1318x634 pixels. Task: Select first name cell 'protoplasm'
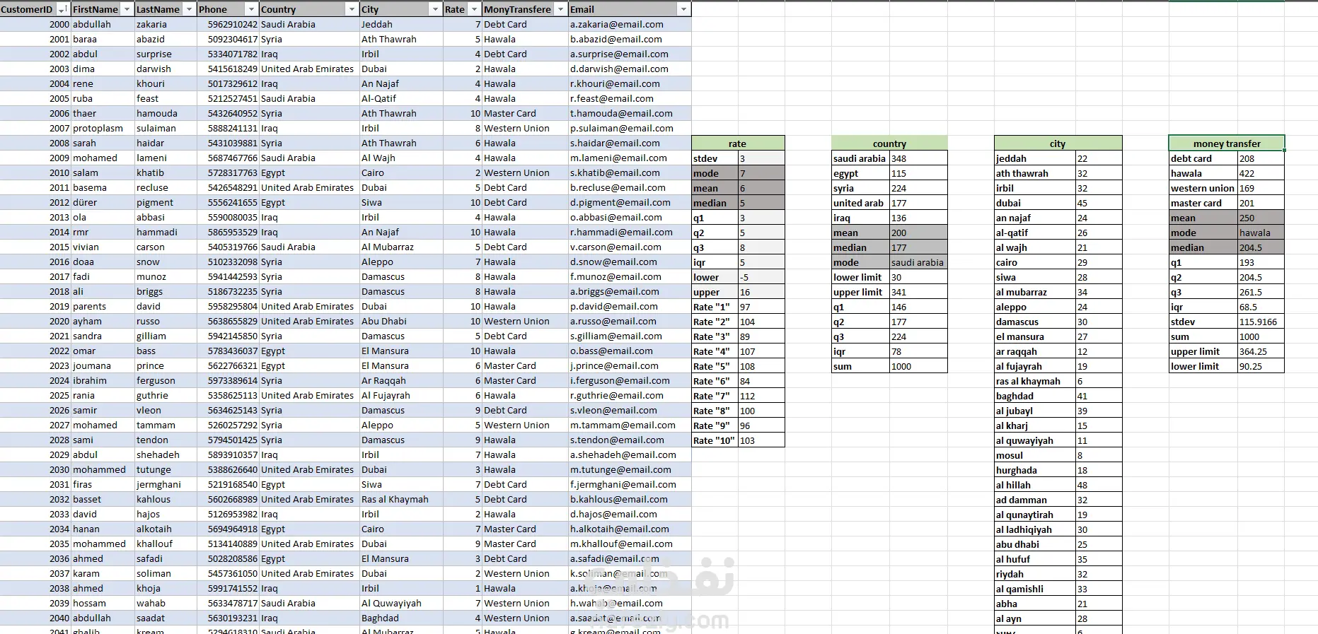coord(103,128)
